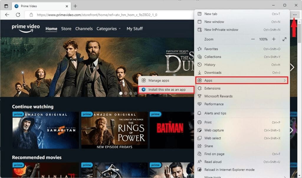
Task: Click the prime video logo
Action: [26, 28]
